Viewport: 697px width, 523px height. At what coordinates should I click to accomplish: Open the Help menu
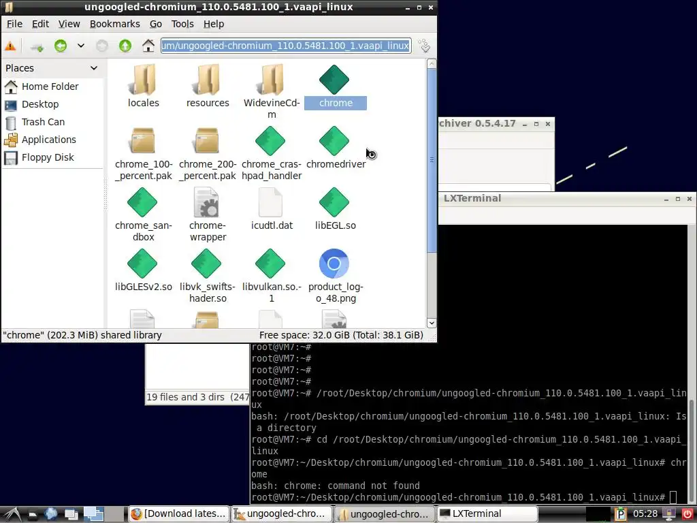[214, 24]
